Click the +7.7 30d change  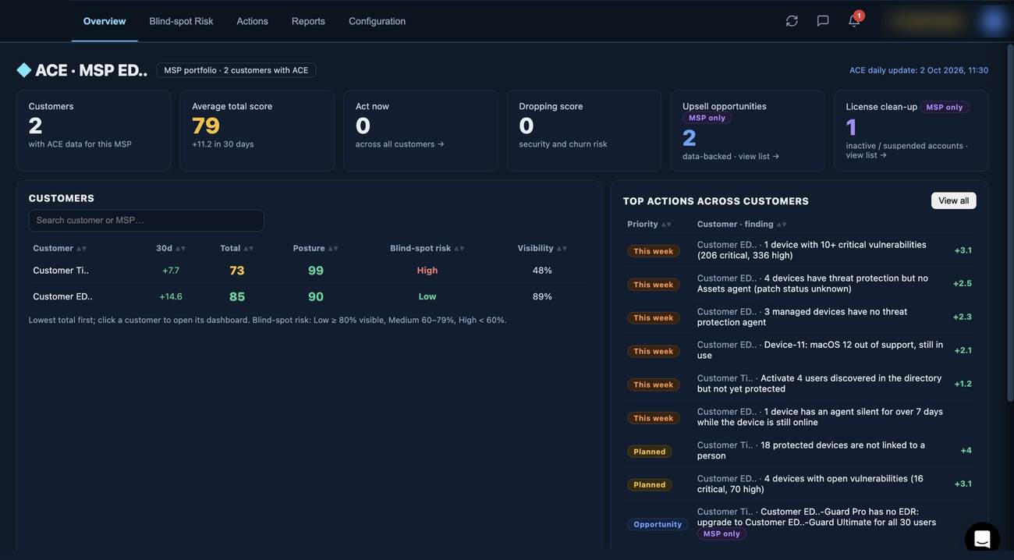click(x=171, y=271)
